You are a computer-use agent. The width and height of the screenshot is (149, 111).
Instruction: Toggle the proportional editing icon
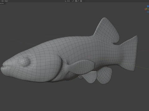81,1
